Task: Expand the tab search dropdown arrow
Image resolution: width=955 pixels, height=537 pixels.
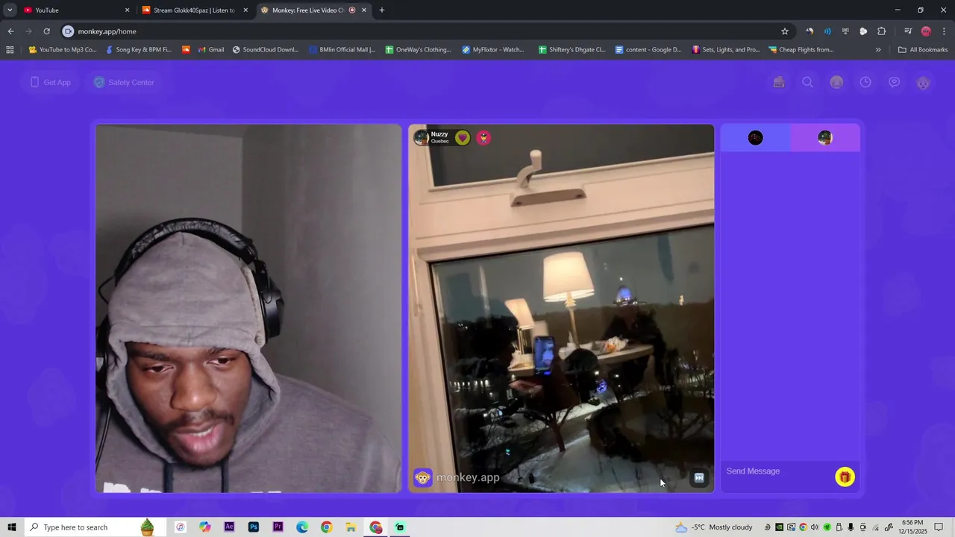Action: [10, 10]
